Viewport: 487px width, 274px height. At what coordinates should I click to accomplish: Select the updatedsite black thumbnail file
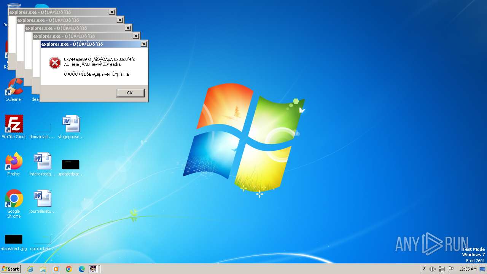pos(71,167)
